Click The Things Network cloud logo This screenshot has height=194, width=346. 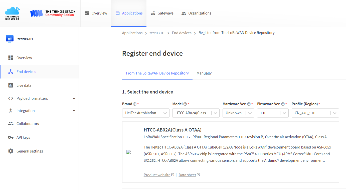[x=12, y=13]
